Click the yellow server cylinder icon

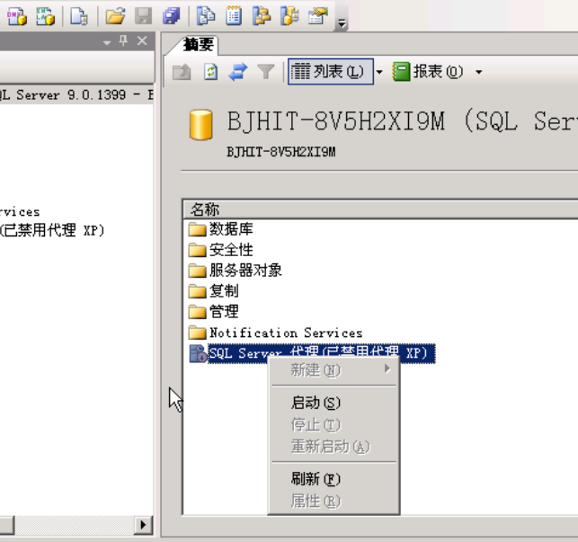point(200,124)
